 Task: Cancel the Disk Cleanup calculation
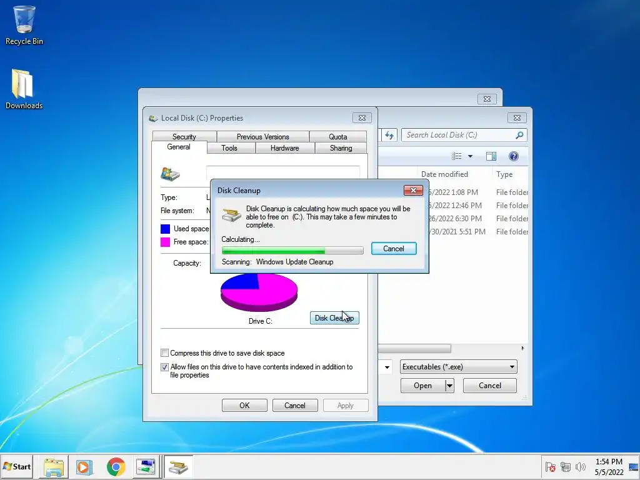click(x=394, y=249)
